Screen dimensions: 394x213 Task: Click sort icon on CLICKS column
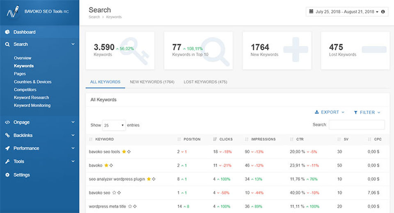tap(215, 139)
